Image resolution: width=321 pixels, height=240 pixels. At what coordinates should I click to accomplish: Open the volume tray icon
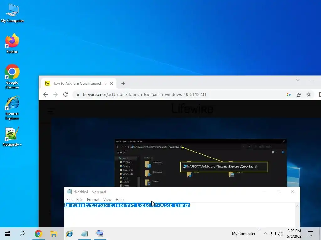(x=280, y=234)
